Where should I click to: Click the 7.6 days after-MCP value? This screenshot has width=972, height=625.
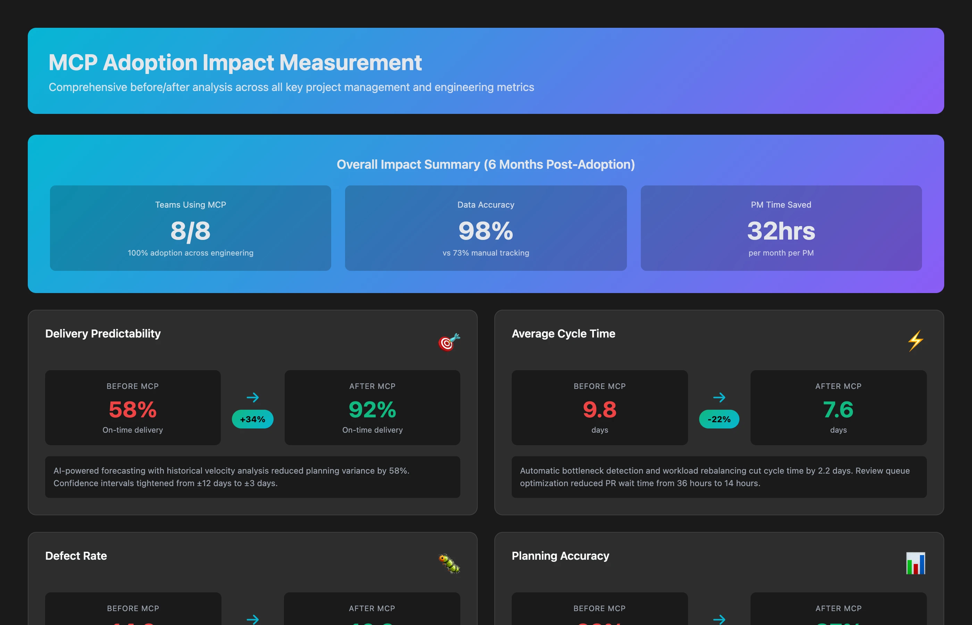(x=839, y=409)
